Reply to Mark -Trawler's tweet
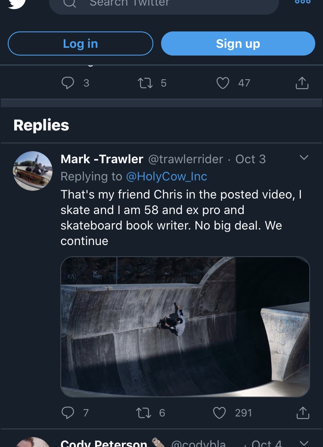The height and width of the screenshot is (447, 323). point(68,413)
